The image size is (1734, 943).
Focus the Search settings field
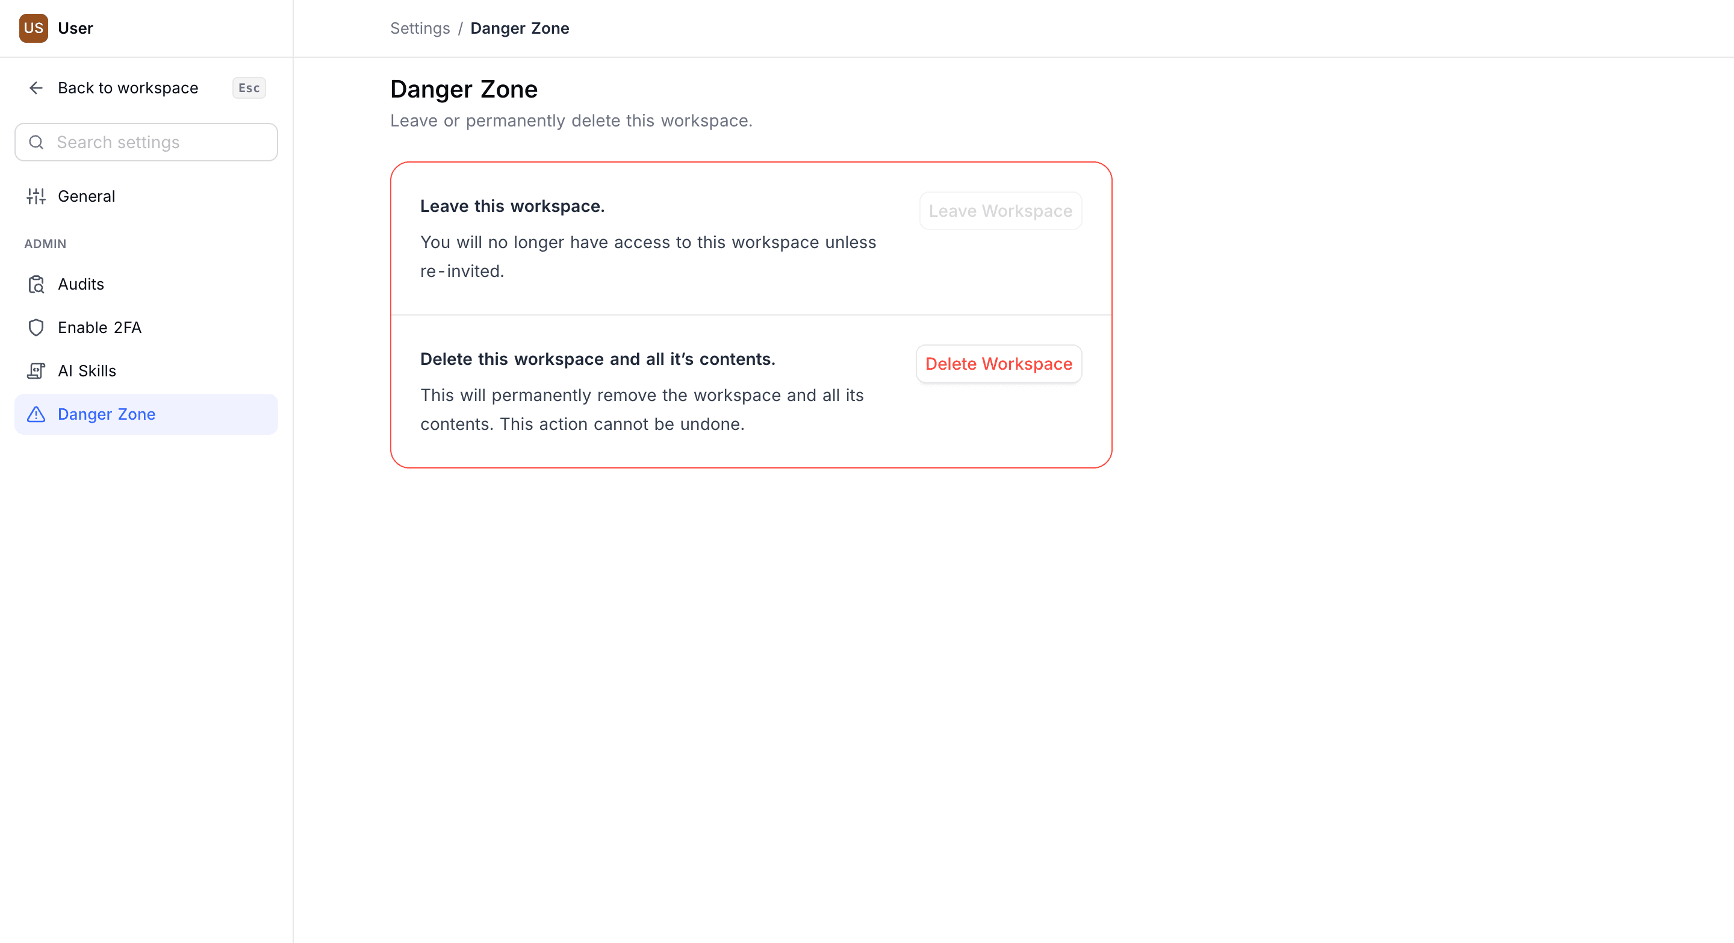tap(146, 142)
